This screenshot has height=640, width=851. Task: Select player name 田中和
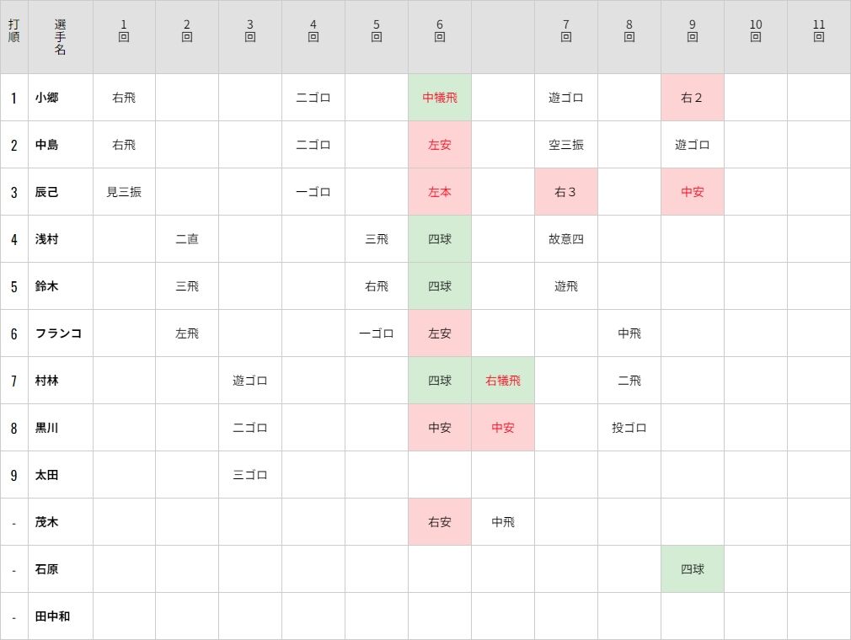tap(52, 616)
